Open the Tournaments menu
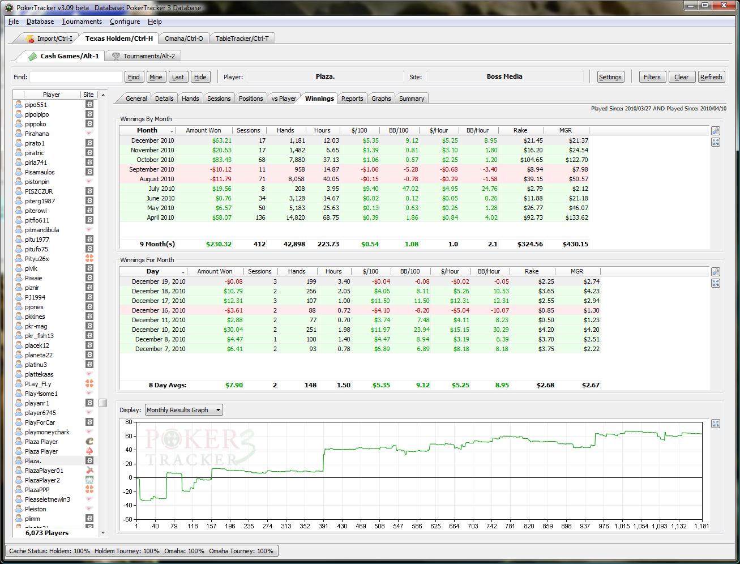Screen dimensions: 740x564 (82, 22)
